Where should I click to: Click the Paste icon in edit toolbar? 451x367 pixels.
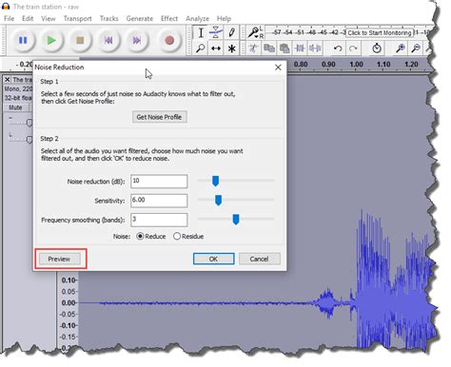[284, 48]
